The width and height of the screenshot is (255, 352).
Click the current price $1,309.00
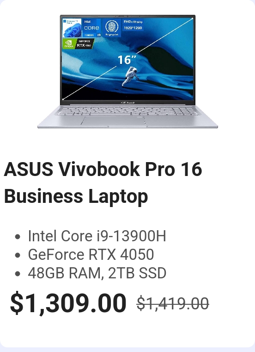point(68,303)
